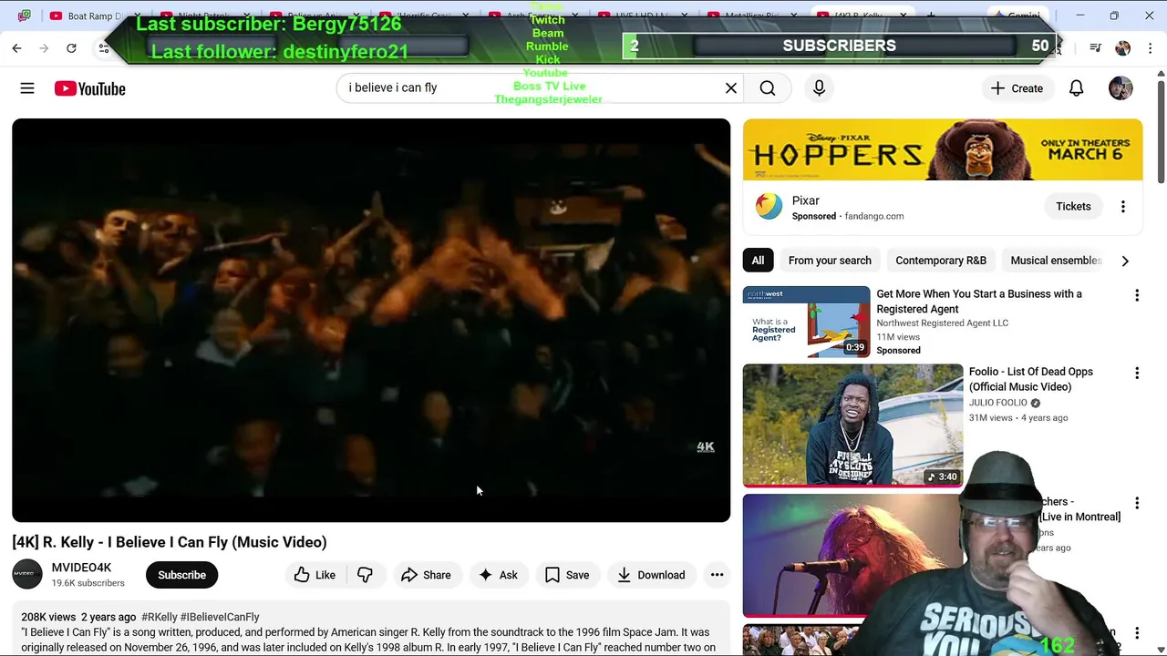
Task: Subscribe to MVIDEO4K channel
Action: pos(181,575)
